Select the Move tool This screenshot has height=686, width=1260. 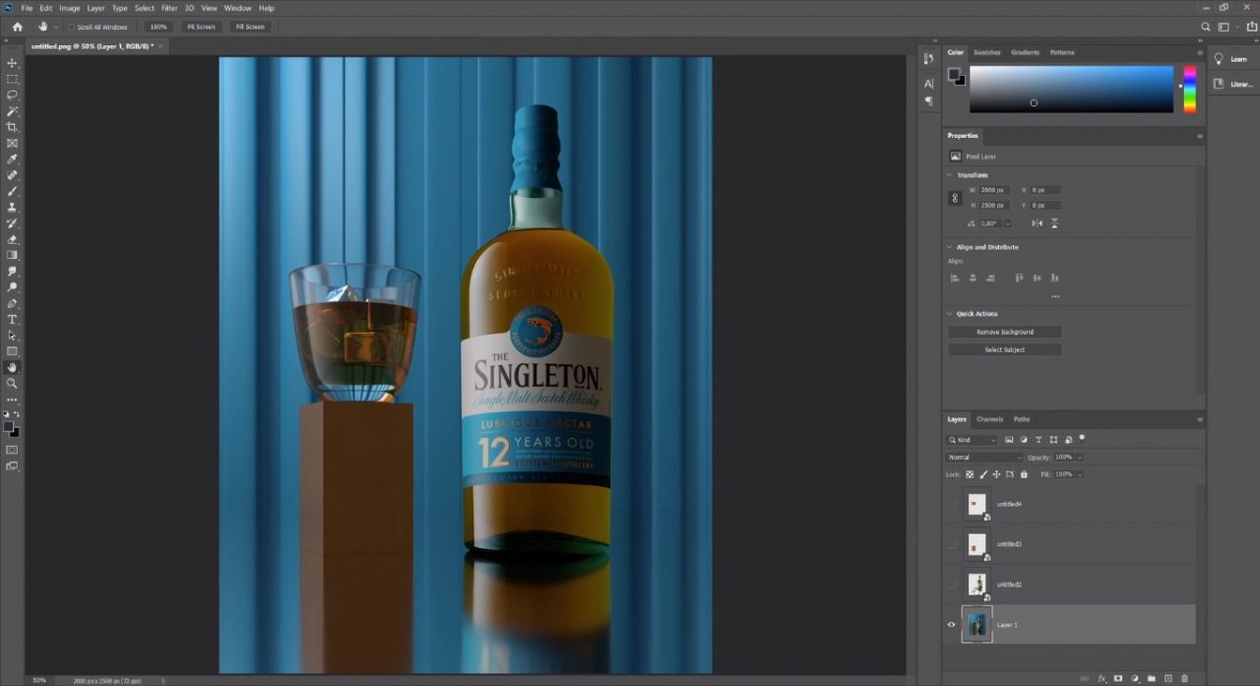pos(12,63)
